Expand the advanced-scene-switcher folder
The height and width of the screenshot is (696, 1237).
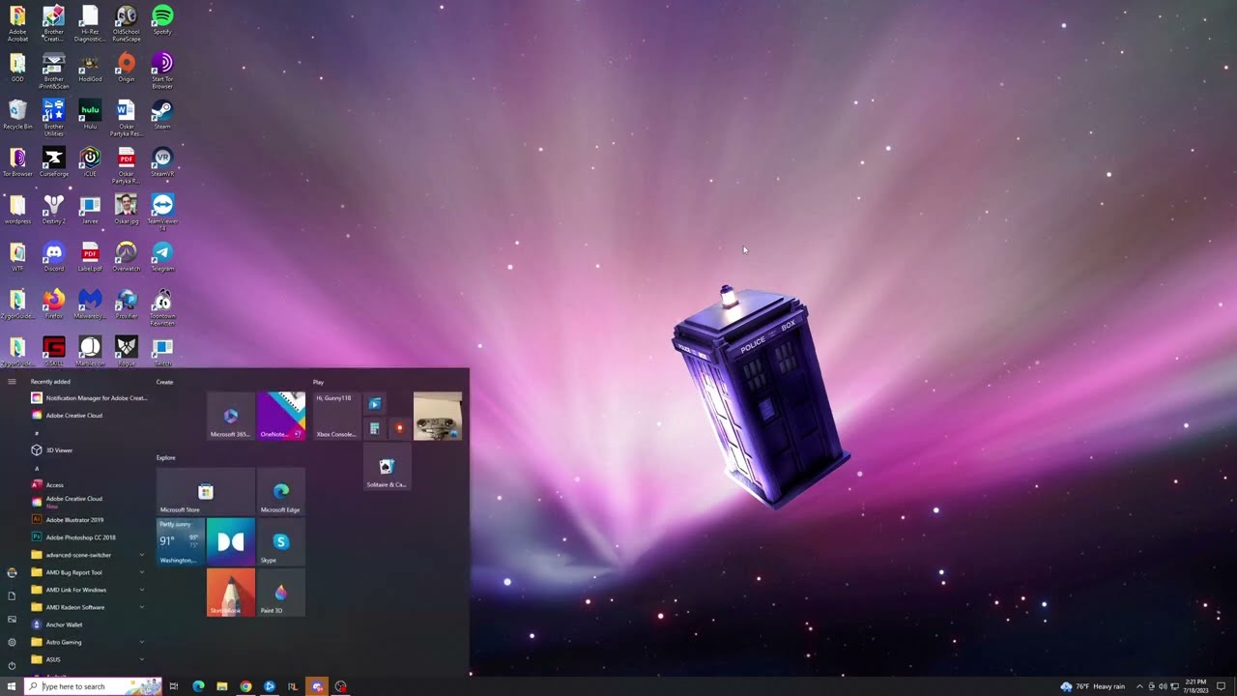88,555
